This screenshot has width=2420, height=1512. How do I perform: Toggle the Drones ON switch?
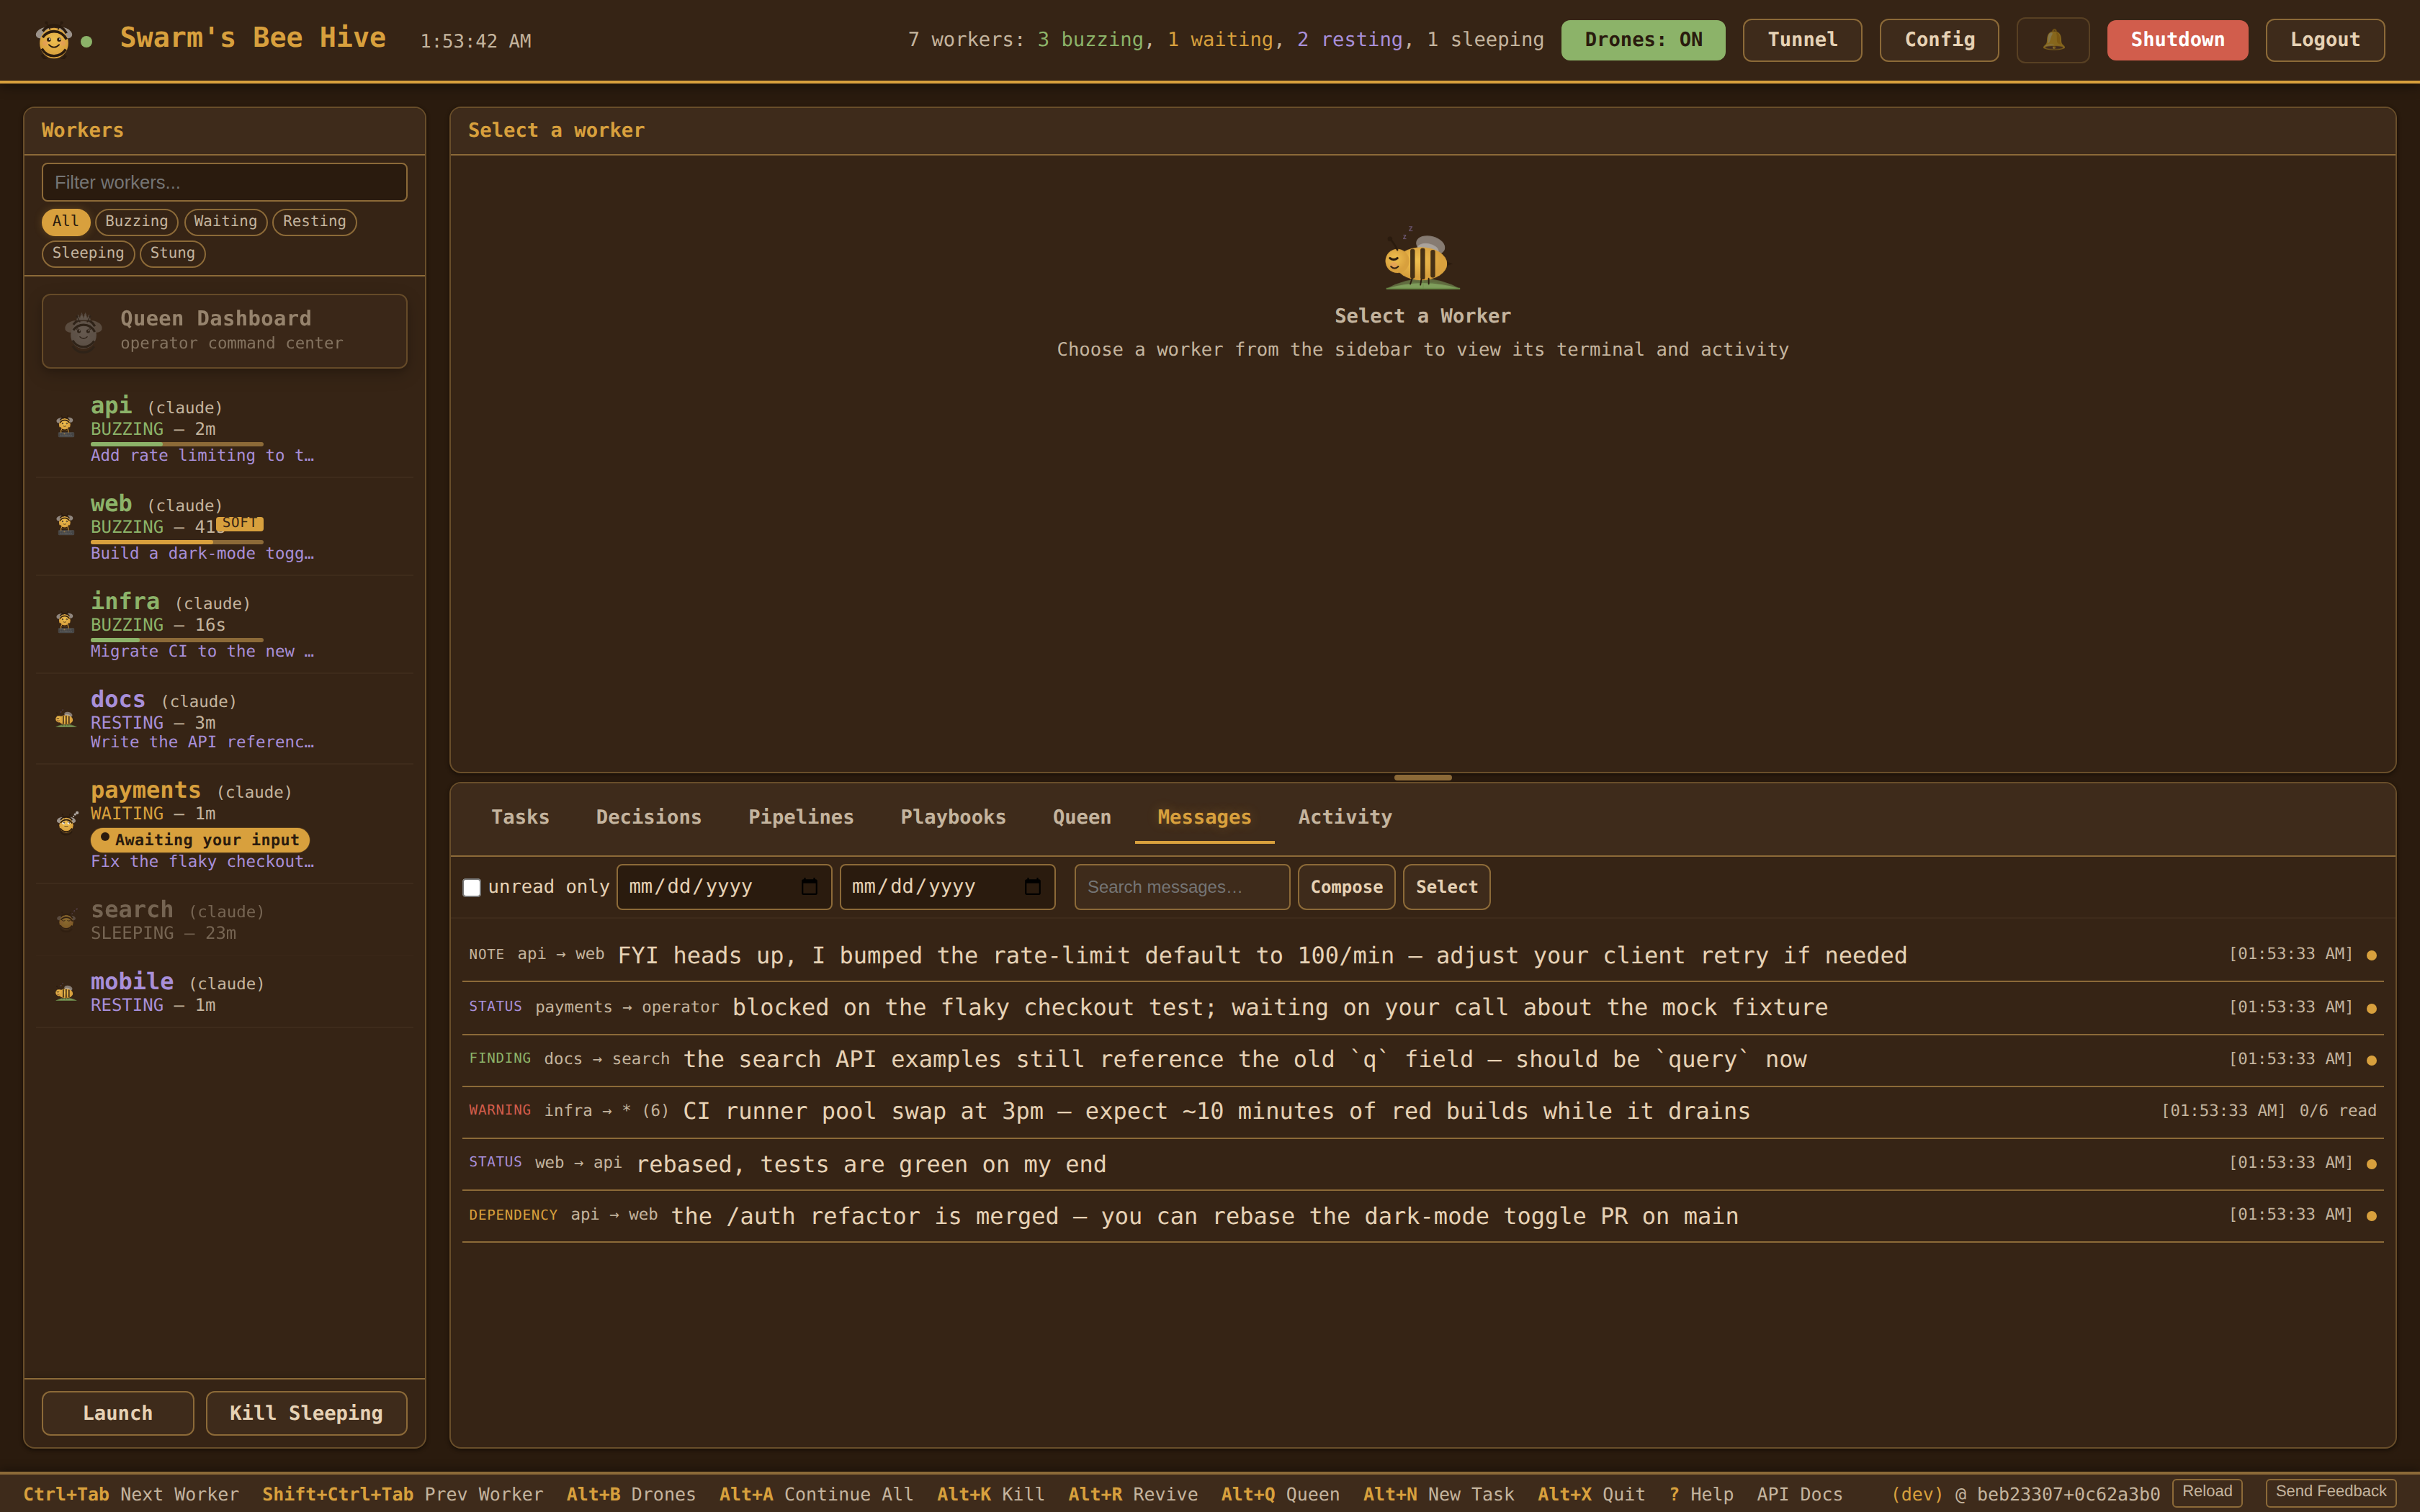(x=1643, y=40)
